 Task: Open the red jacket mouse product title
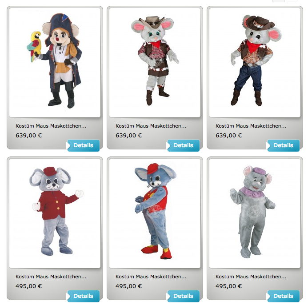51,277
